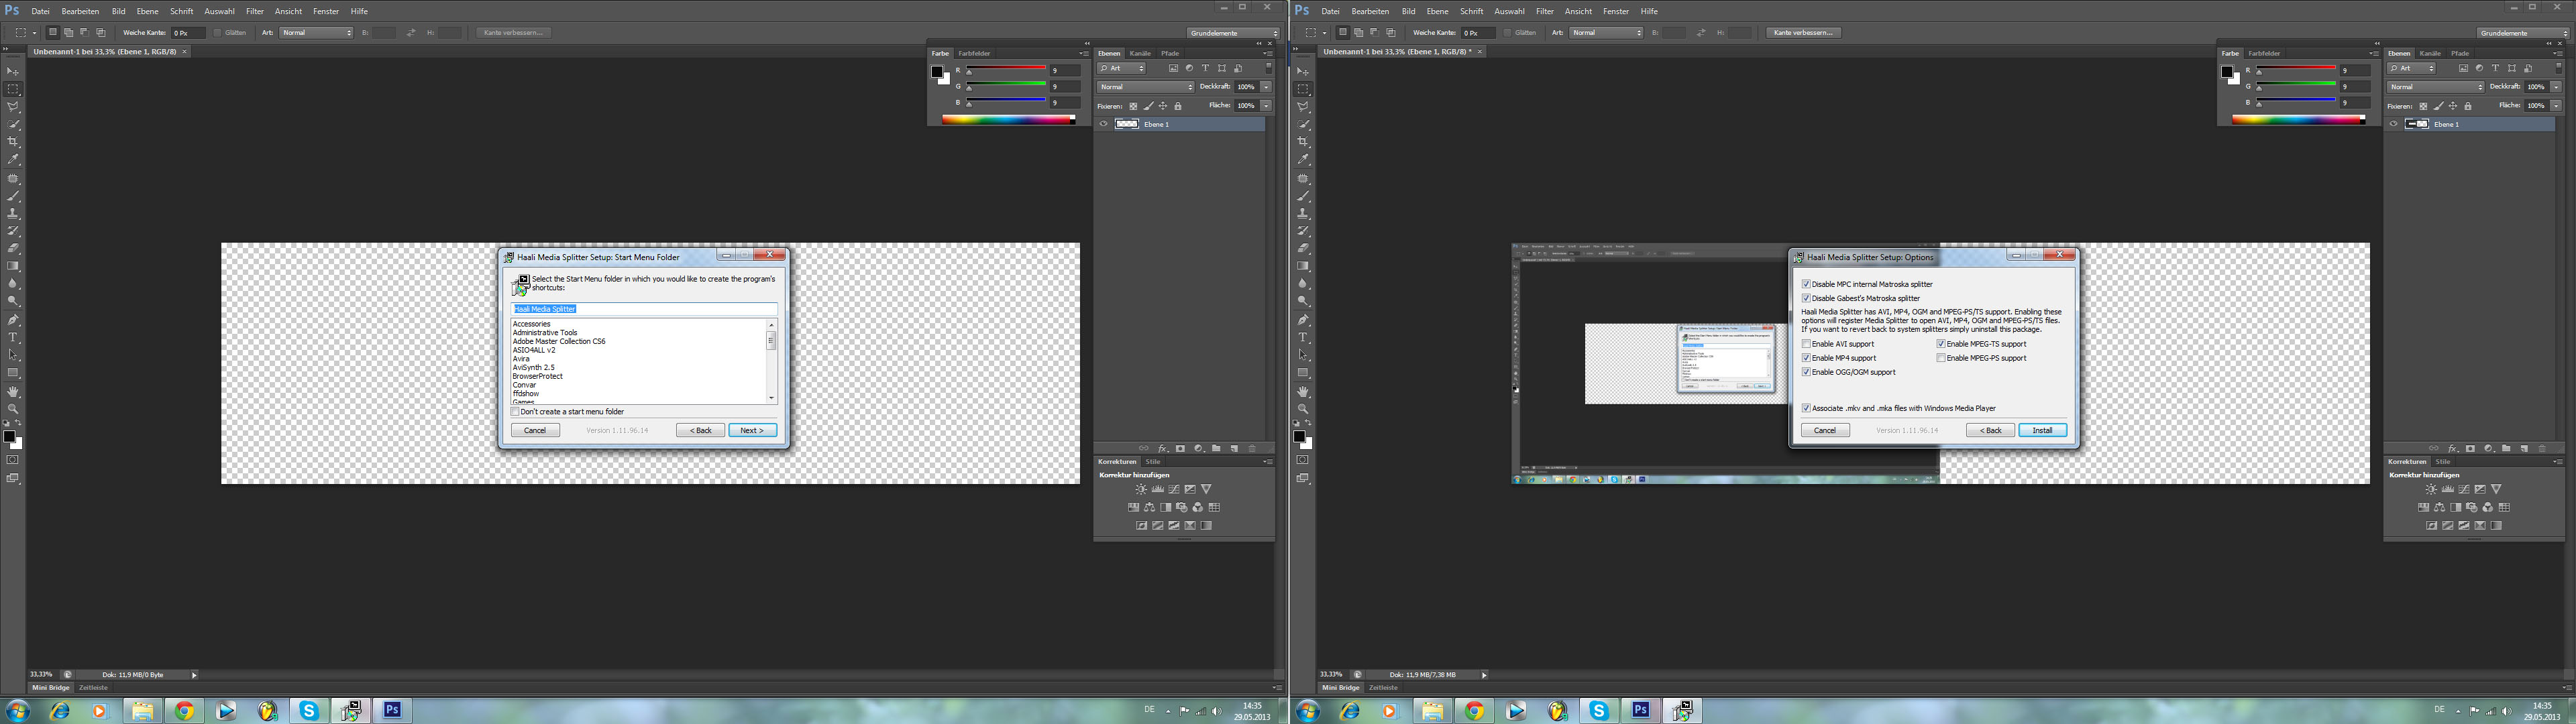The image size is (2576, 724).
Task: Select the Crop tool in left Photoshop window
Action: tap(13, 142)
